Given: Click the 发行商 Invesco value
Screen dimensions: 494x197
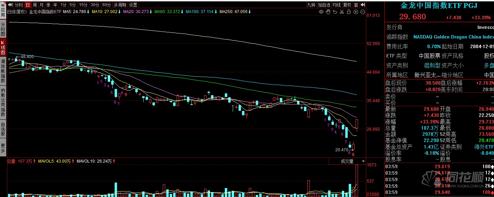Looking at the screenshot, I should [x=486, y=27].
